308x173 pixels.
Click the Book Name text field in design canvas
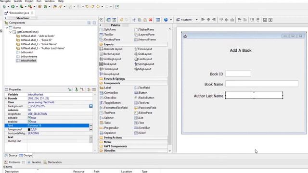pos(262,84)
